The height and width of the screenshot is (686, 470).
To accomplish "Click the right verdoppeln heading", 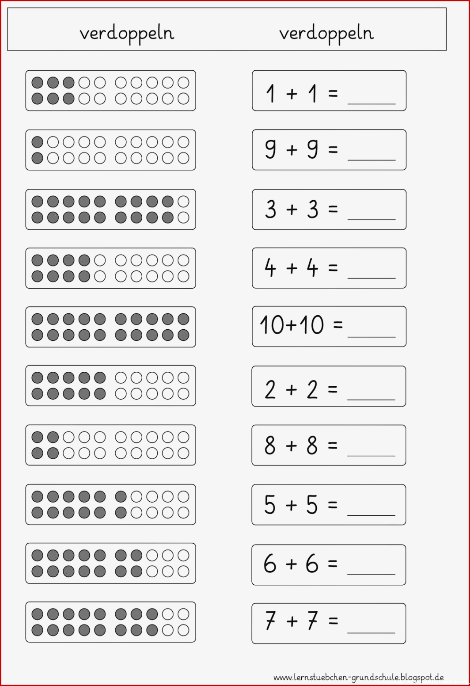I will pyautogui.click(x=326, y=34).
